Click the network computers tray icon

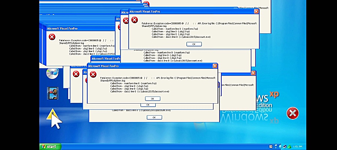pyautogui.click(x=285, y=147)
